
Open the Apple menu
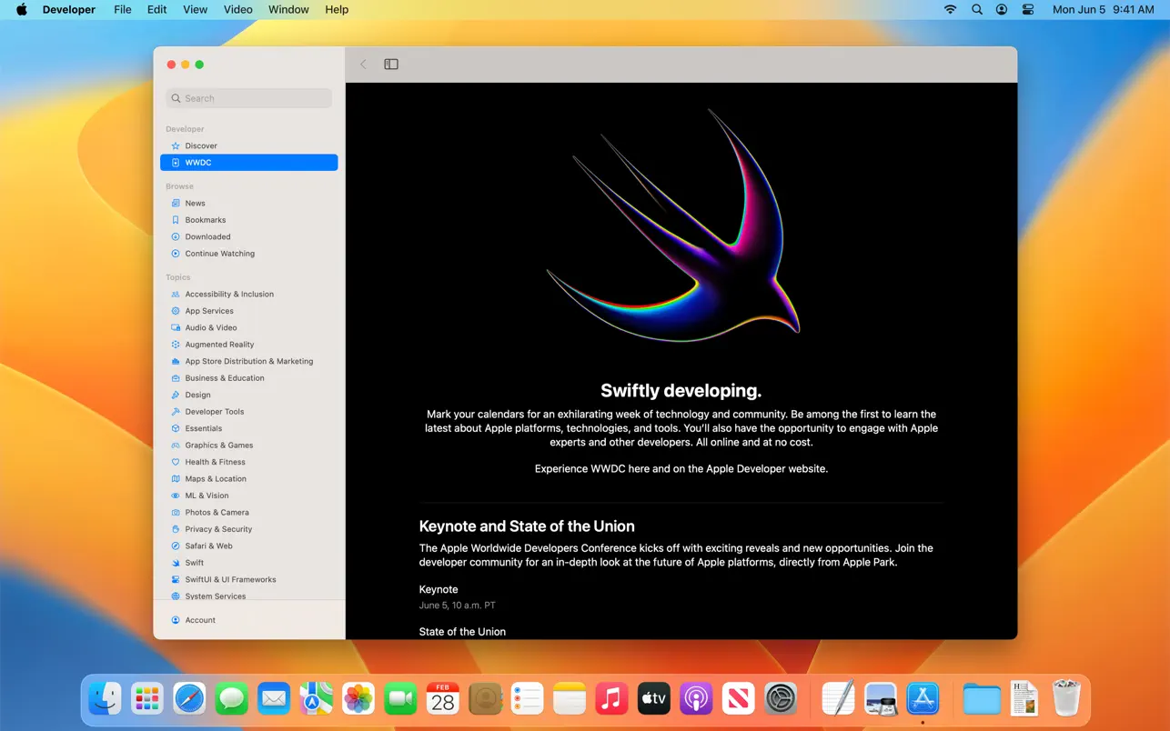coord(21,9)
